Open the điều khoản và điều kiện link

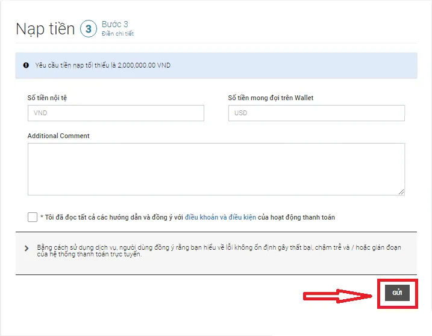point(221,217)
